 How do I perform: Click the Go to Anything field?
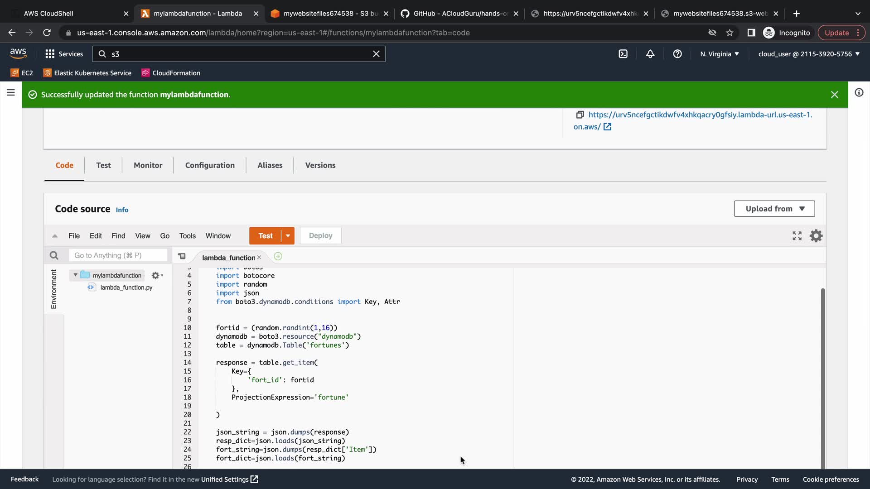coord(118,255)
